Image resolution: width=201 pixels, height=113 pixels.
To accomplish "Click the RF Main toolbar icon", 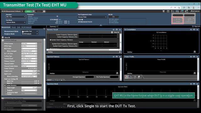I will pos(177,11).
